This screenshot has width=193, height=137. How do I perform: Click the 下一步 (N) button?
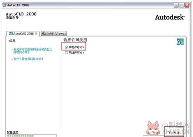(x=174, y=133)
